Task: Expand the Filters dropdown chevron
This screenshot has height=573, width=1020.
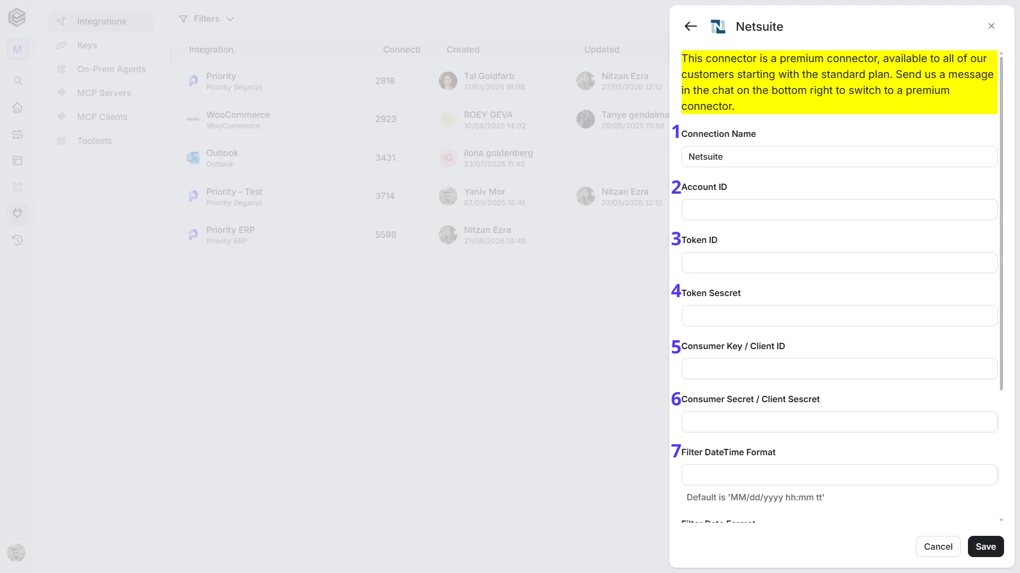Action: pyautogui.click(x=230, y=19)
